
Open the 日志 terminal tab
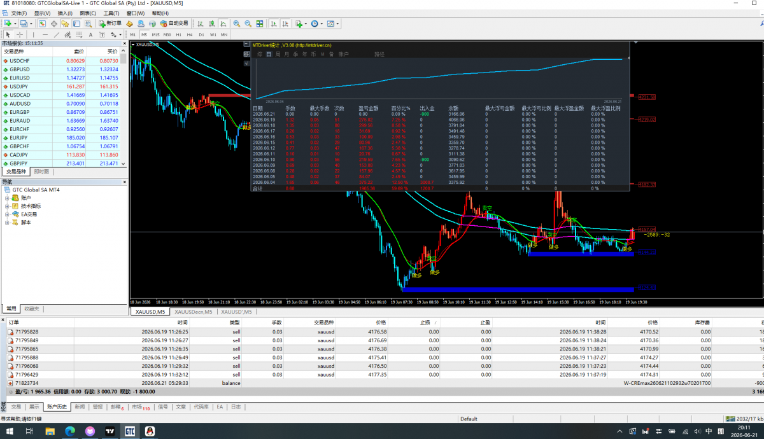click(236, 407)
